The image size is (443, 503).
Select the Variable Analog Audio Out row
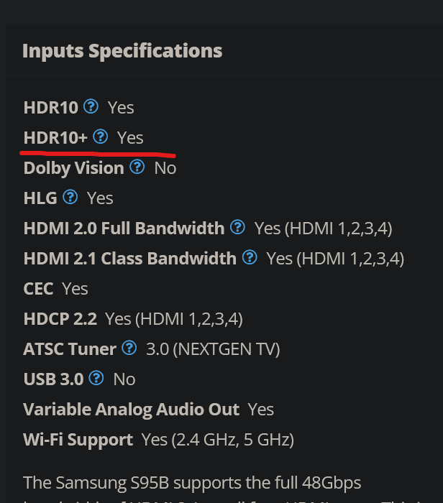[x=149, y=410]
